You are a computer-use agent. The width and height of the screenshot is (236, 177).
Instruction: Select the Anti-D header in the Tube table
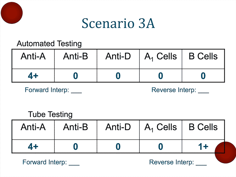[118, 127]
